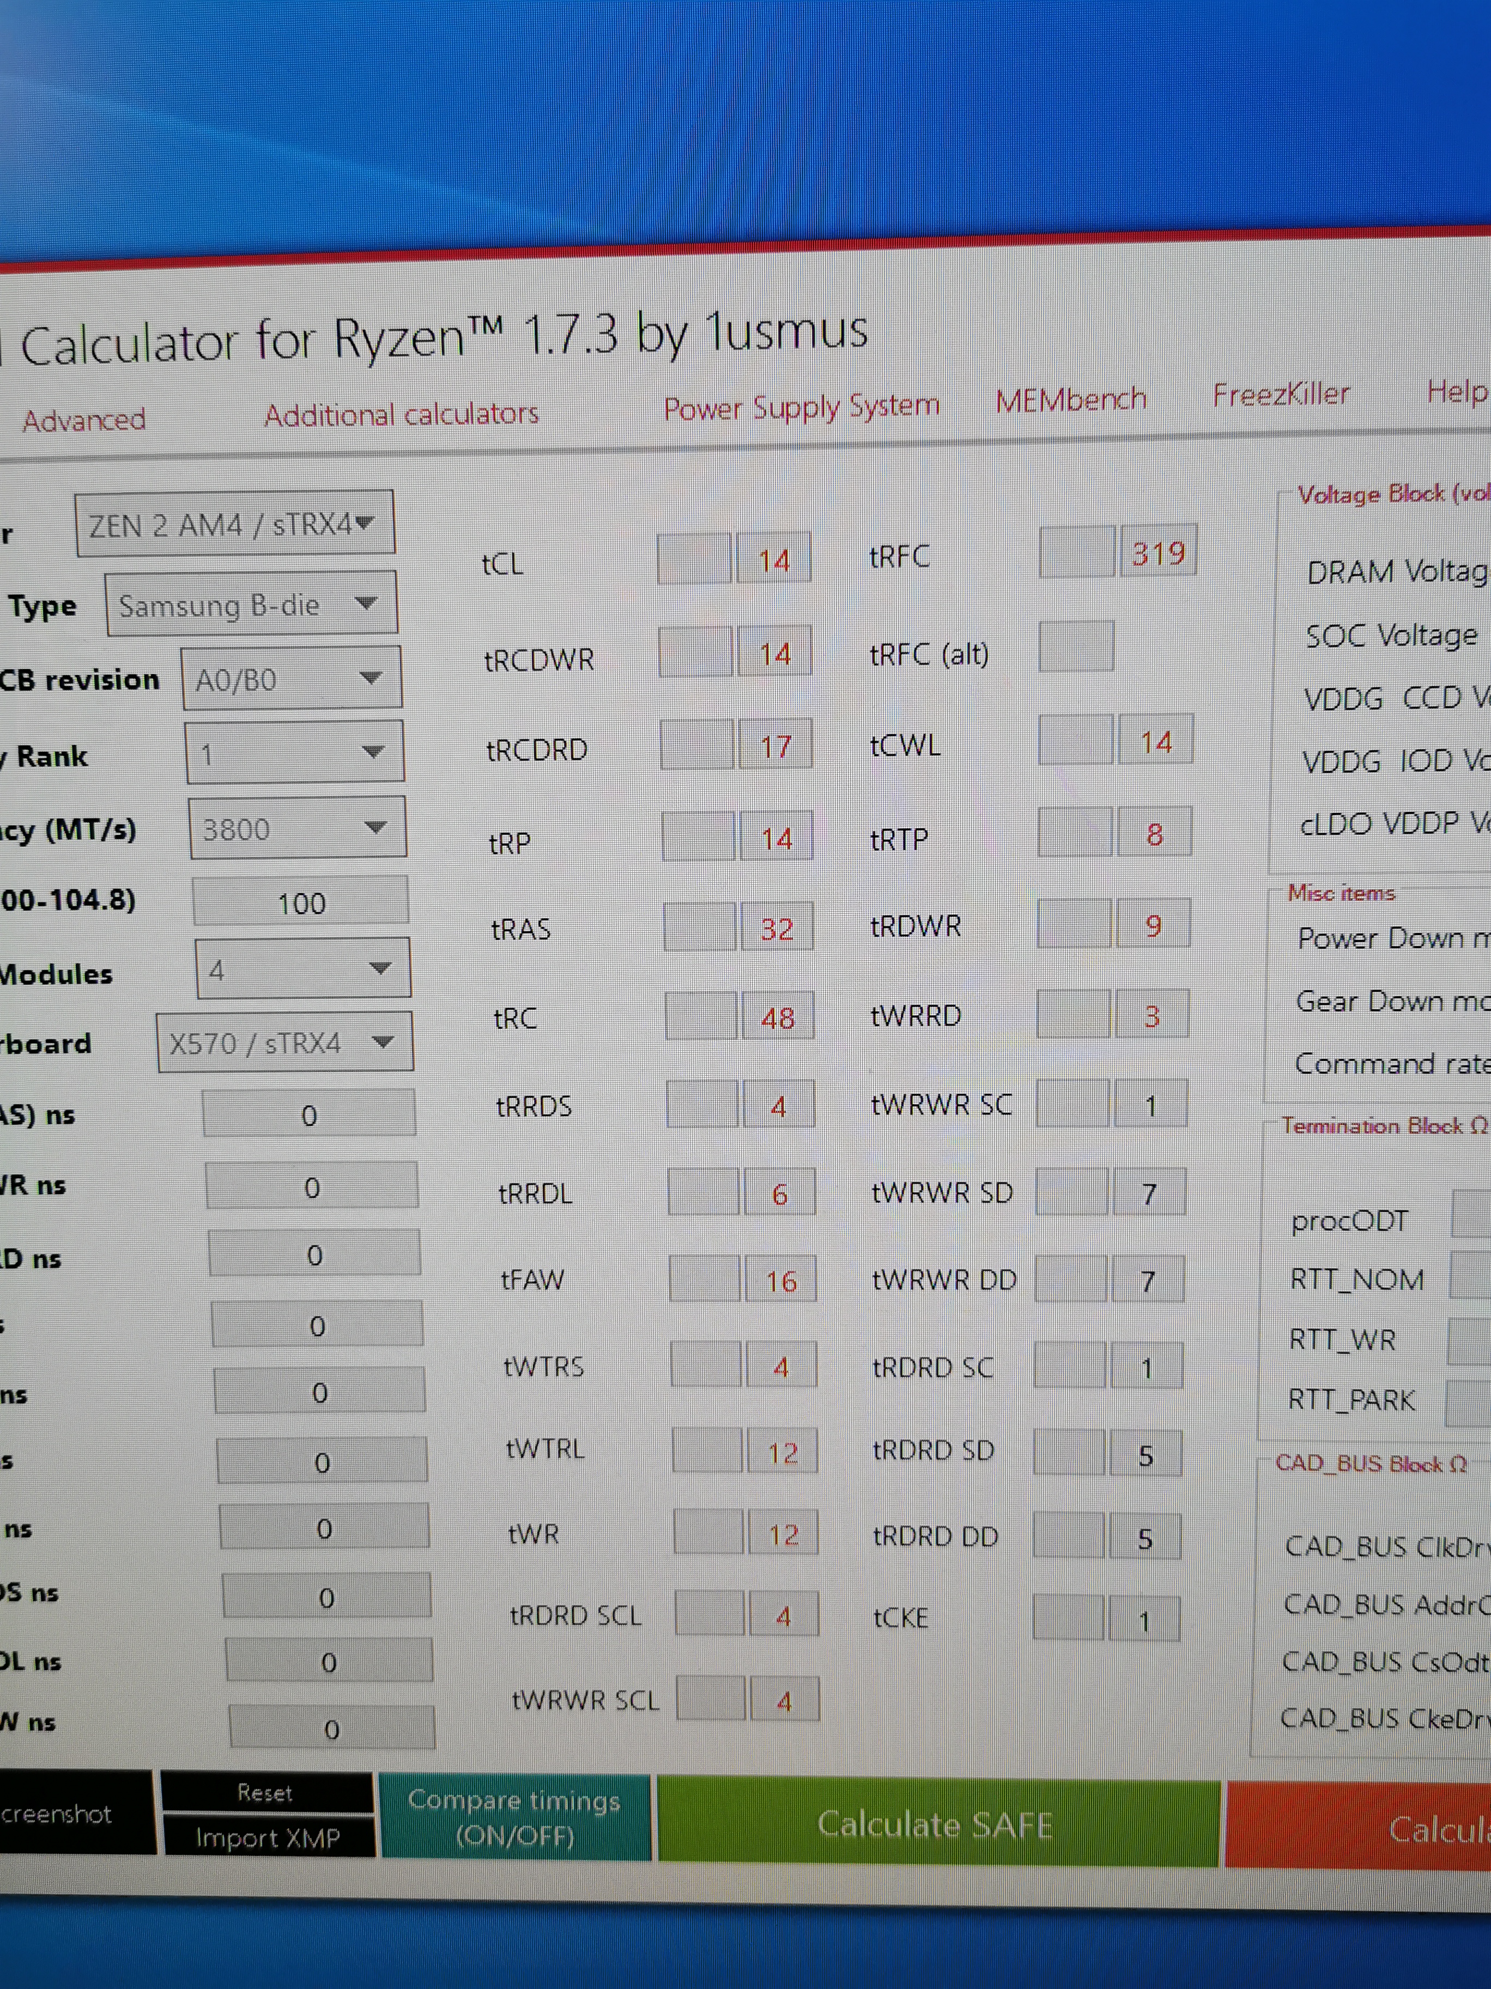Click the empty tRFC (alt) field

tap(1075, 647)
